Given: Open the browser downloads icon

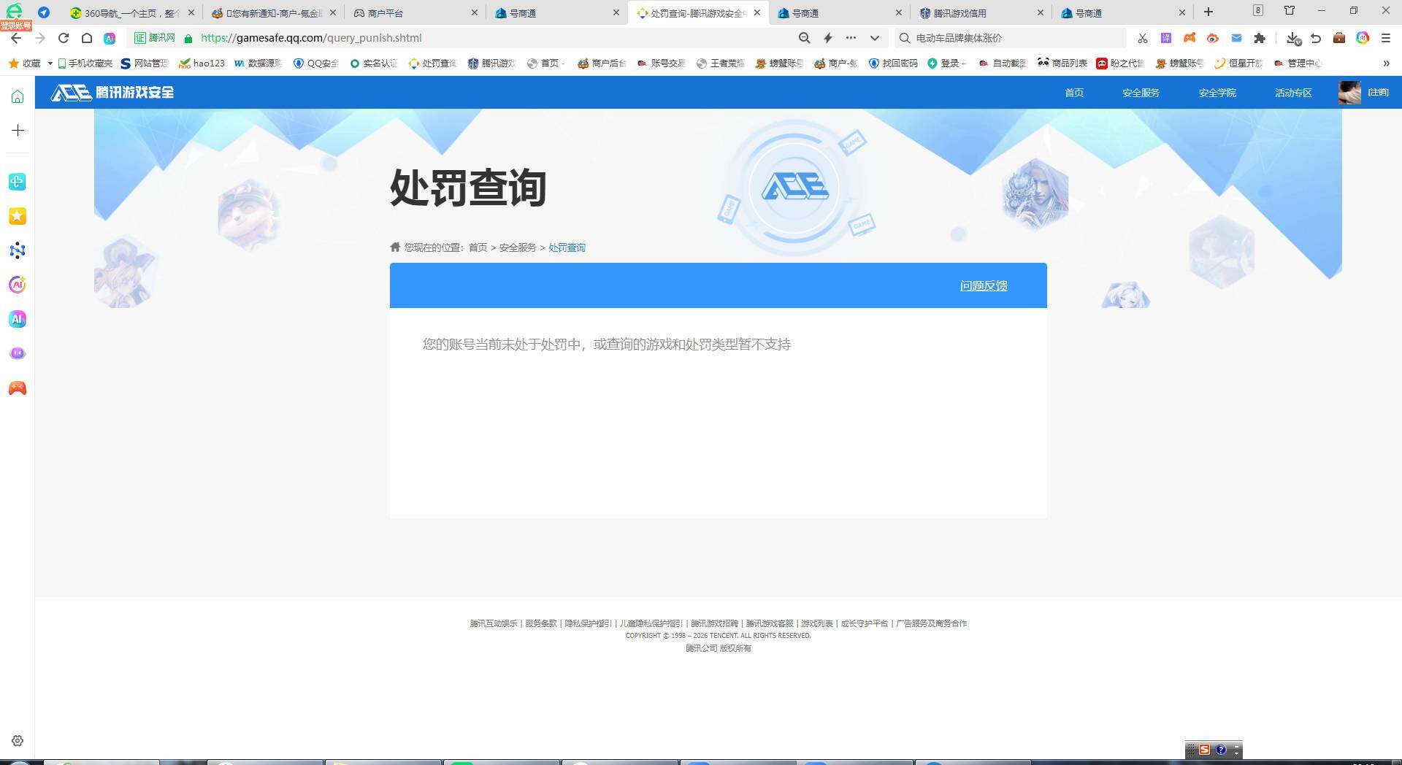Looking at the screenshot, I should pyautogui.click(x=1292, y=38).
